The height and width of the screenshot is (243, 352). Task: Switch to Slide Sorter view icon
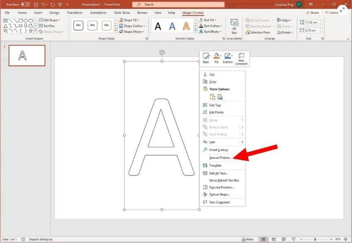tap(274, 239)
